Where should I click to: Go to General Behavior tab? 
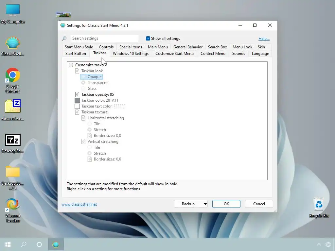click(x=188, y=47)
